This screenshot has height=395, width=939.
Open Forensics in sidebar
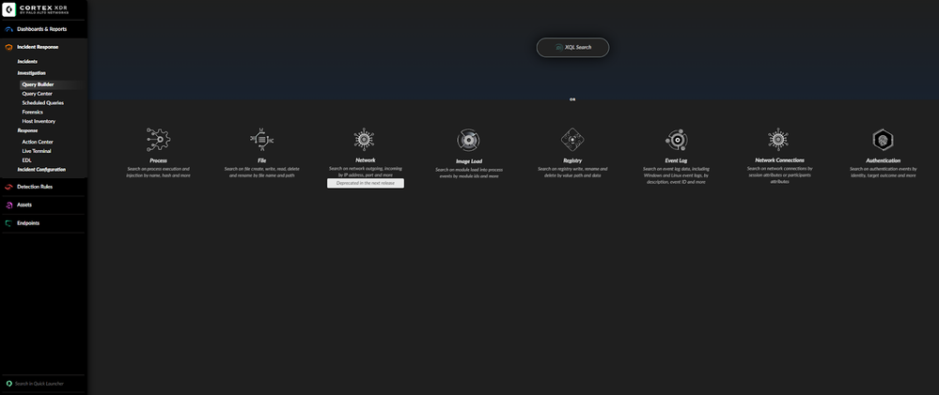point(32,113)
